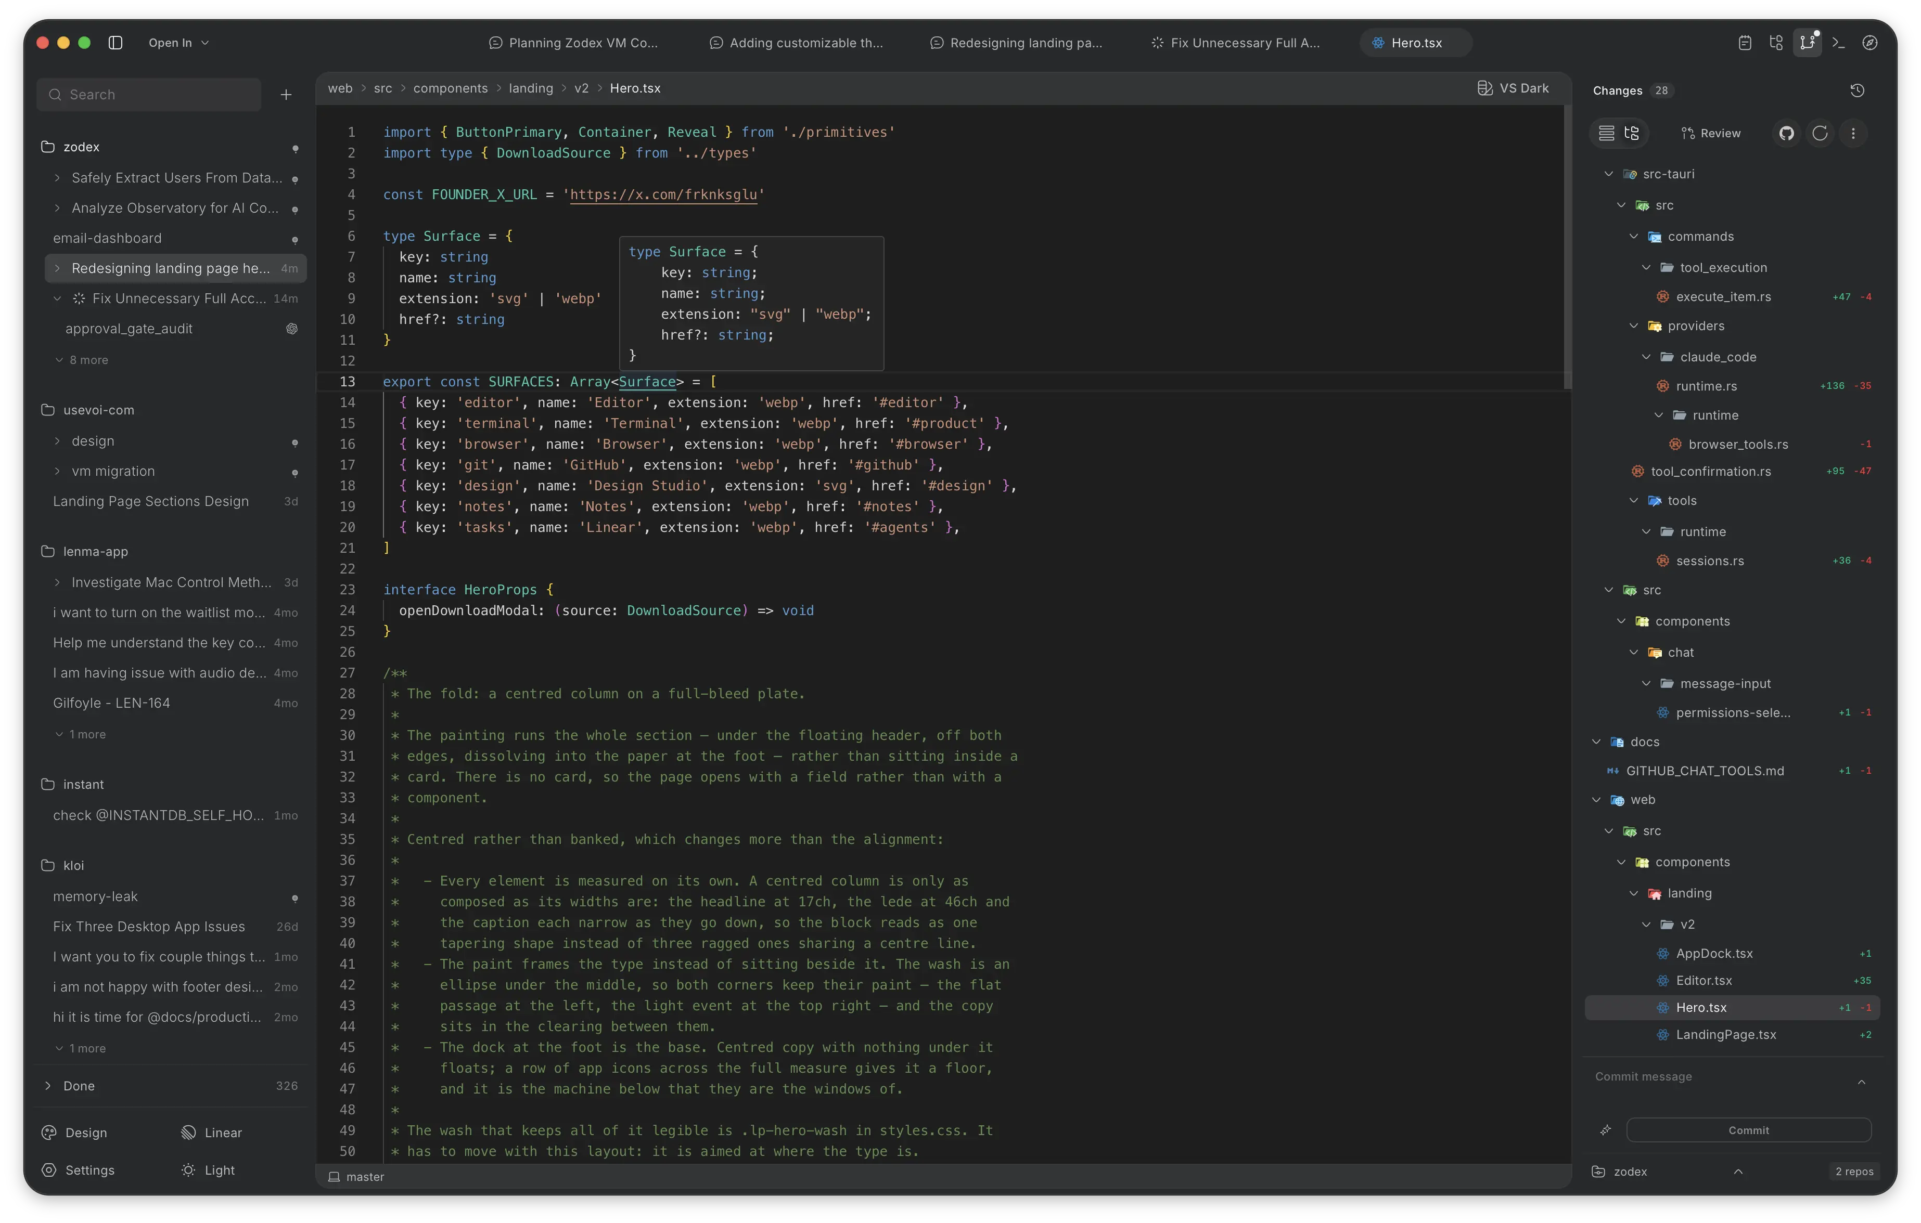Collapse 'Fix Unnecessary Full Acc...' thread
Viewport: 1921px width, 1223px height.
[57, 299]
